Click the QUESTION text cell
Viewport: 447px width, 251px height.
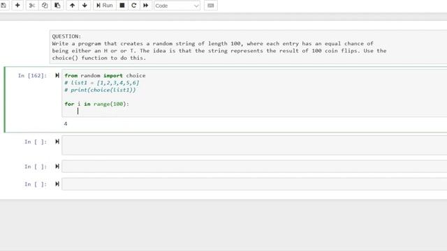click(248, 47)
